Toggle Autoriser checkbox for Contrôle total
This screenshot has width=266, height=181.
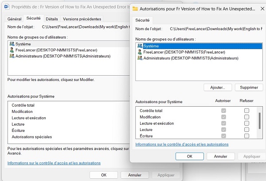223,111
